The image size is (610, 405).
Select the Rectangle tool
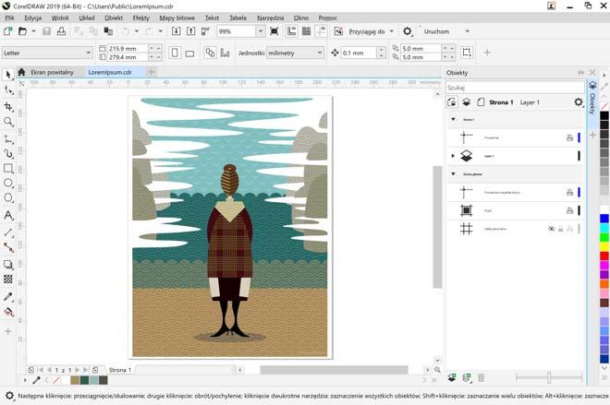[x=8, y=168]
